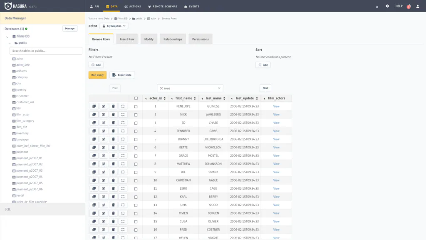Delete the BETTE NICHOLSON row
This screenshot has width=426, height=240.
coord(113,147)
